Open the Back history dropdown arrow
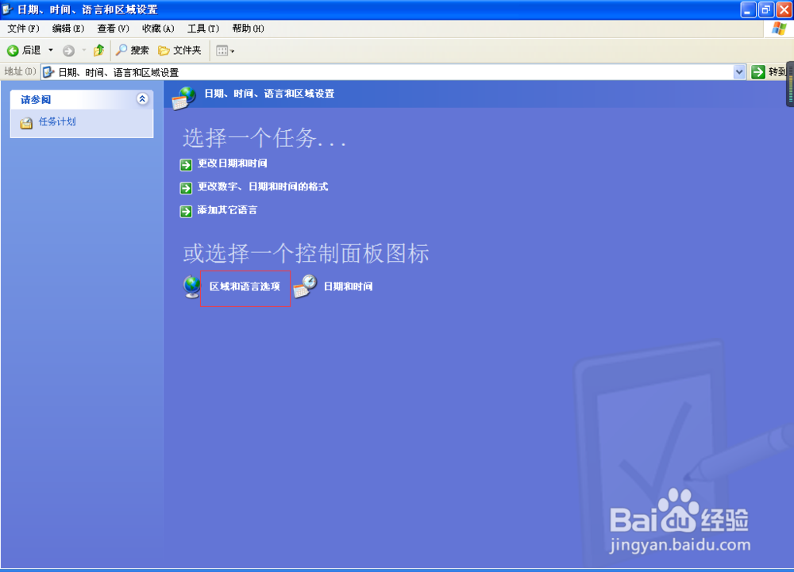Image resolution: width=794 pixels, height=572 pixels. pos(51,50)
